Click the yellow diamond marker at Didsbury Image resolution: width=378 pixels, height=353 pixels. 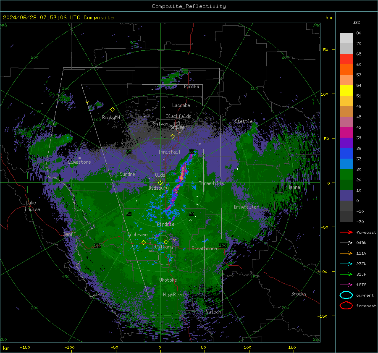pos(160,183)
